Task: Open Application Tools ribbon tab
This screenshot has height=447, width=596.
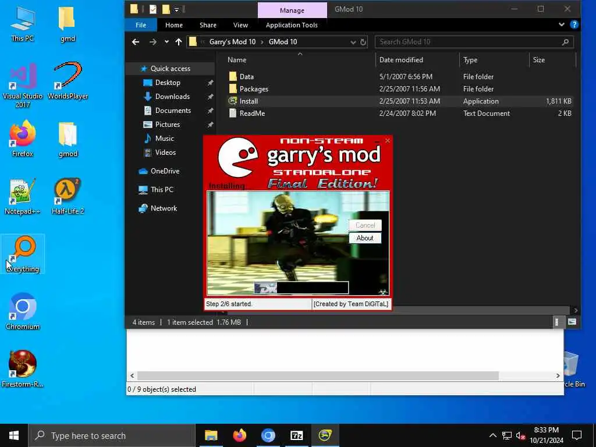Action: click(292, 25)
